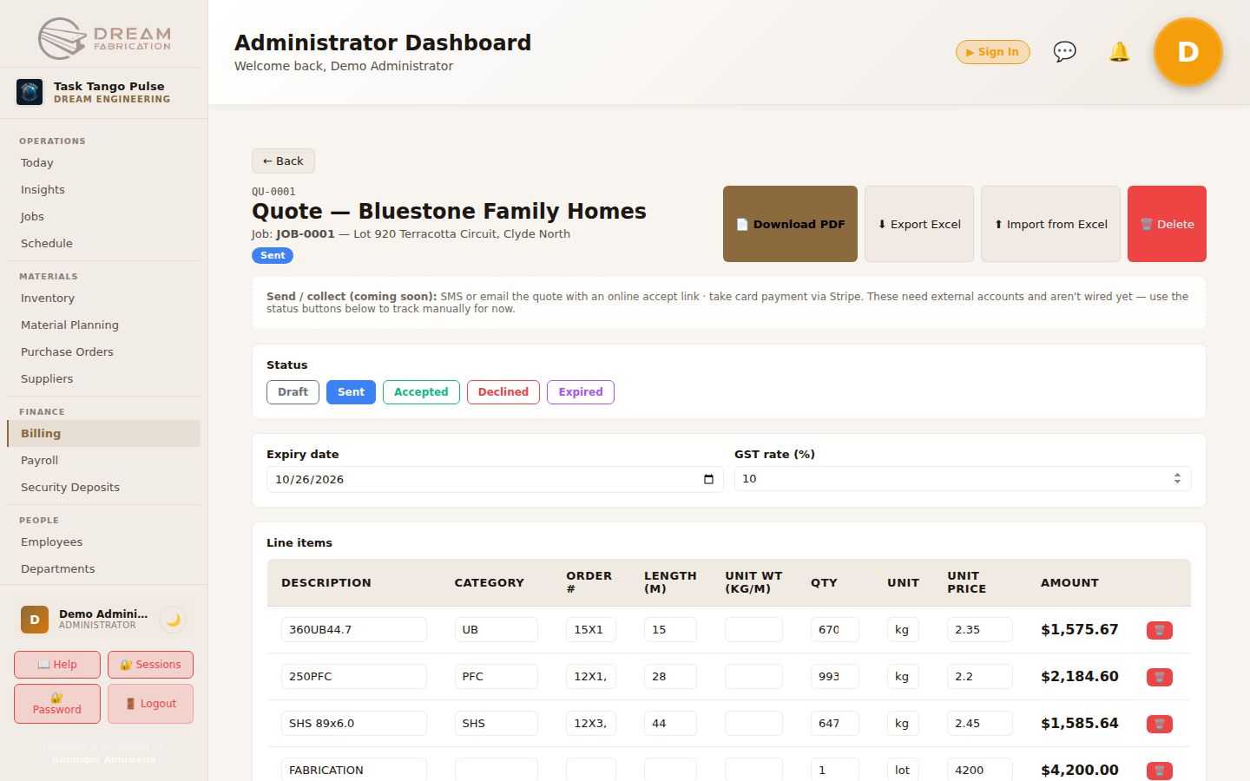Mark the quote as Expired

(x=581, y=392)
